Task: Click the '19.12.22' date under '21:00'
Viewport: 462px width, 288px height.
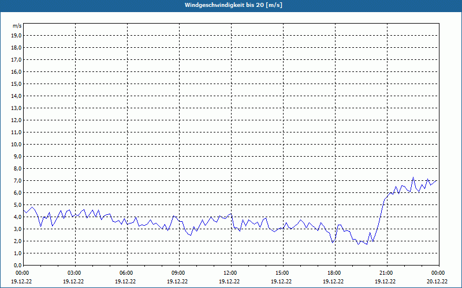Action: tap(385, 281)
